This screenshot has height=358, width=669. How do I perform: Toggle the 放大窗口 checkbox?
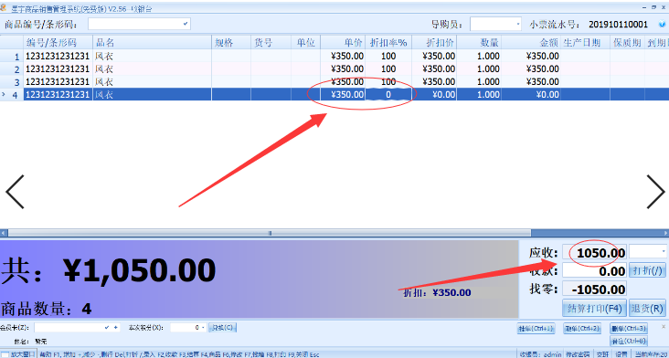pyautogui.click(x=5, y=354)
